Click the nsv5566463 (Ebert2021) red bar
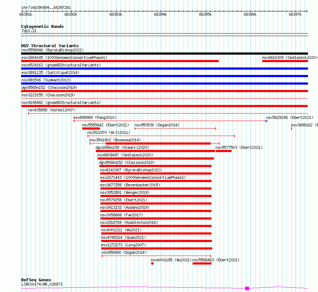This screenshot has height=292, width=318. pyautogui.click(x=202, y=263)
